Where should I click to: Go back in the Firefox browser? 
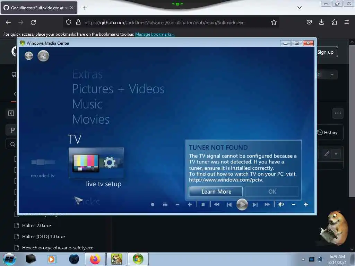click(x=8, y=23)
